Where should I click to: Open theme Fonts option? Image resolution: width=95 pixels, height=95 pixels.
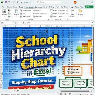9,13
